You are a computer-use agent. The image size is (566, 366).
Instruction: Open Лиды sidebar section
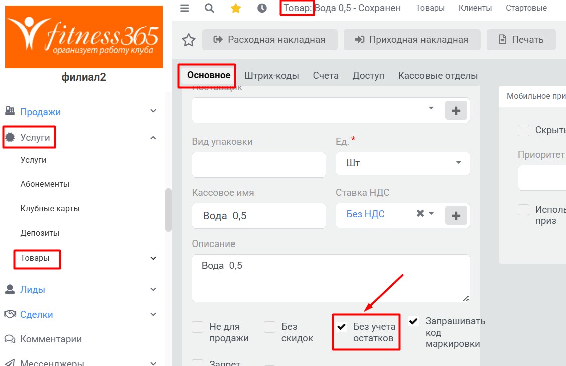click(33, 289)
